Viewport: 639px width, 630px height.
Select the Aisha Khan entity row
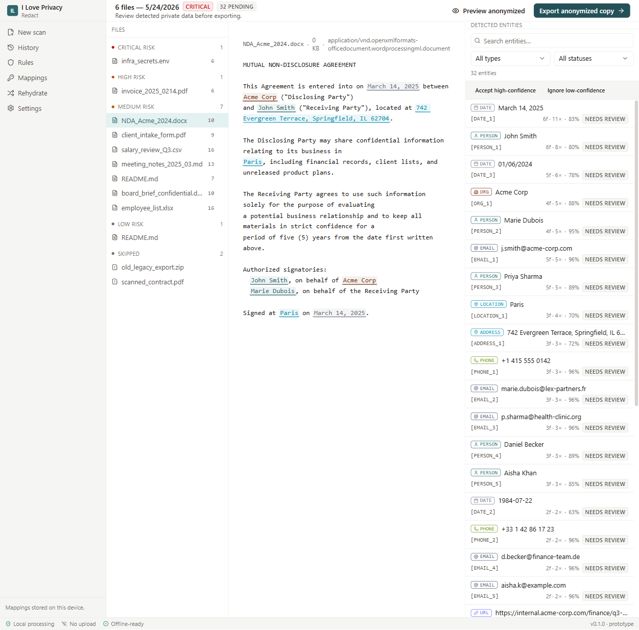tap(549, 478)
